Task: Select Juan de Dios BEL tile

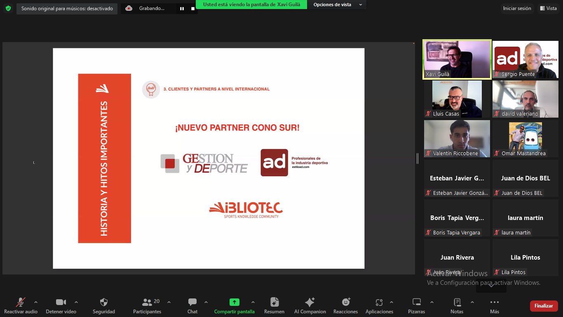Action: (525, 178)
